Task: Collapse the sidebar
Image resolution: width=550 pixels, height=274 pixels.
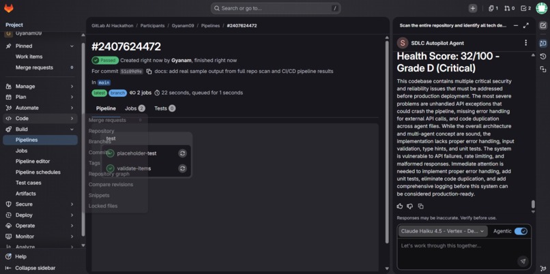Action: point(30,268)
